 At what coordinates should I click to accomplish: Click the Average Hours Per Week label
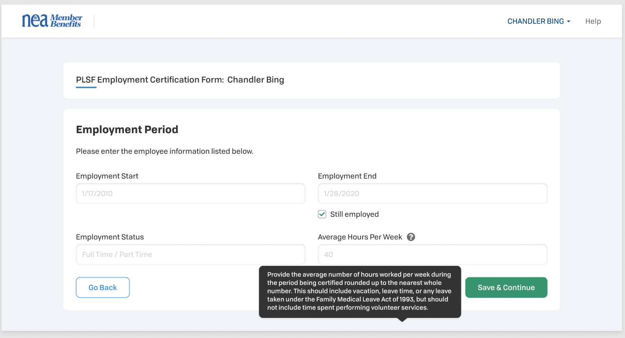360,237
